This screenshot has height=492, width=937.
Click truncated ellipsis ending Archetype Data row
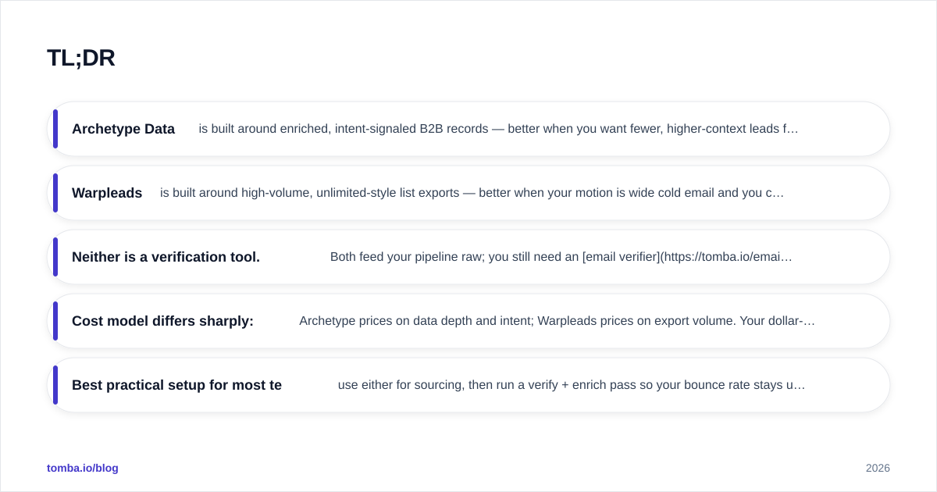(x=793, y=129)
